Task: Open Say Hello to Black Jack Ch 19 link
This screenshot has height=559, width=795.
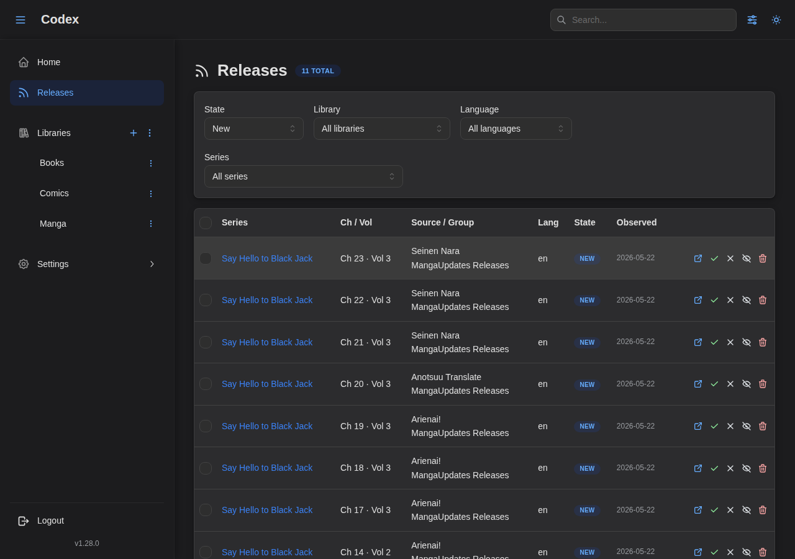Action: [x=267, y=426]
